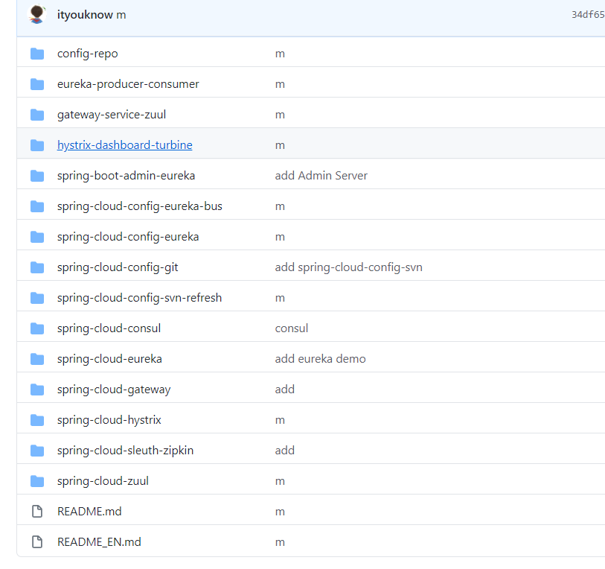605x569 pixels.
Task: View the "consul" commit message
Action: tap(291, 328)
